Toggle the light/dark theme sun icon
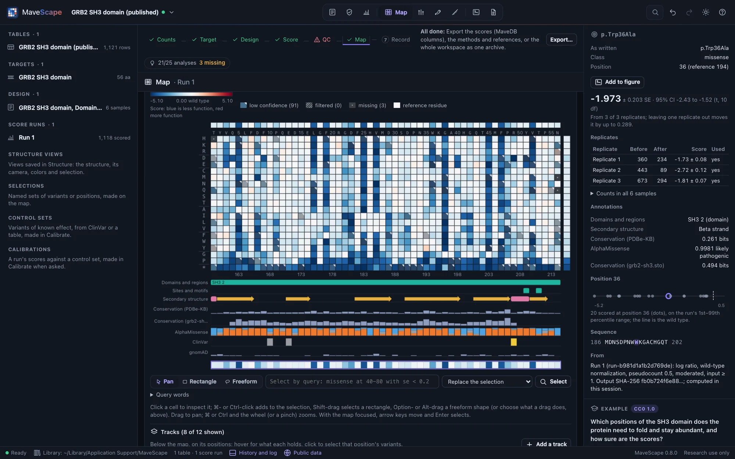 [706, 12]
